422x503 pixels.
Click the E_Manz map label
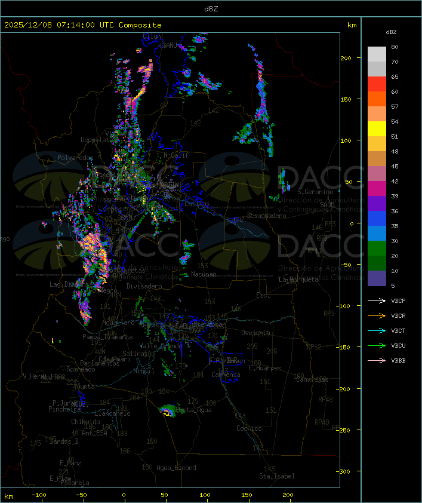(x=70, y=463)
